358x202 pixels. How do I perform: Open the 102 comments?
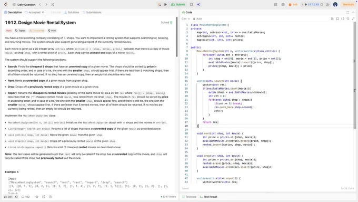tap(26, 197)
